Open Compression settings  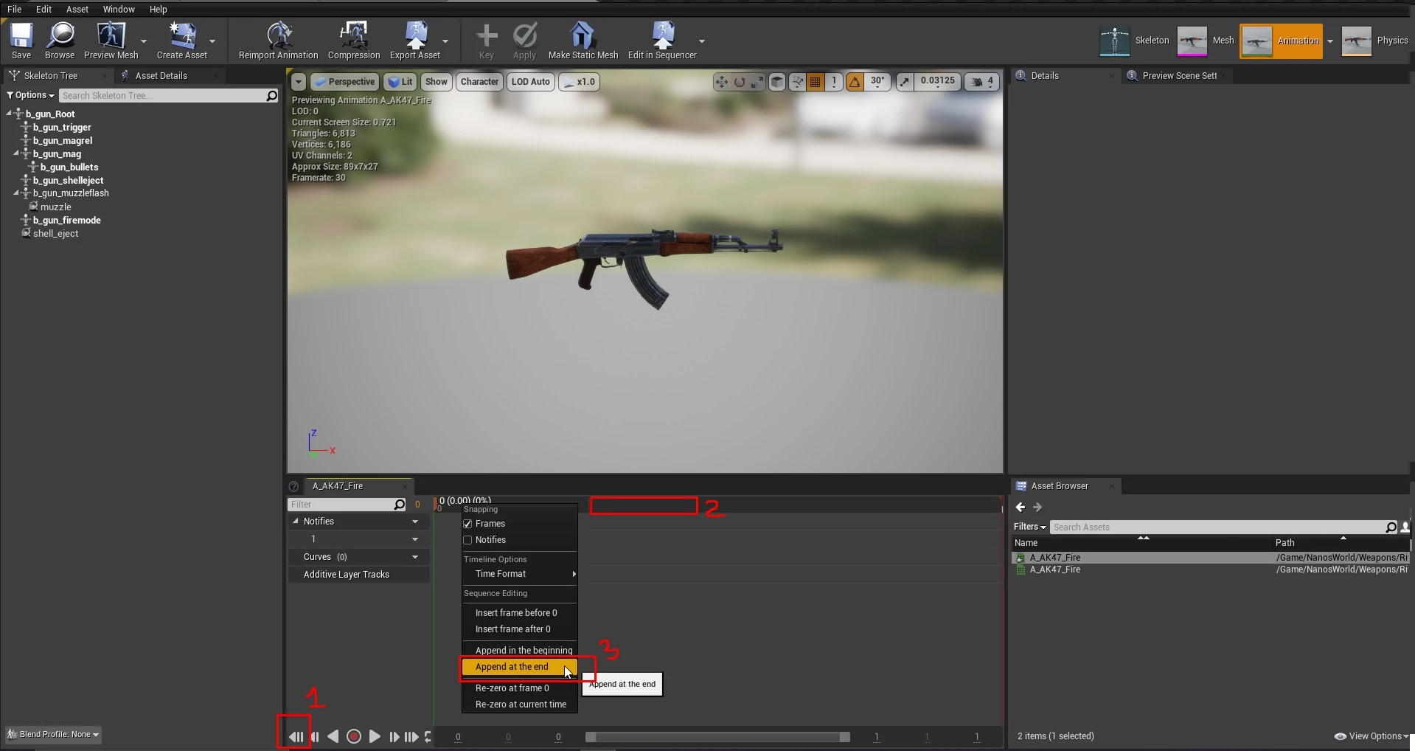(x=354, y=41)
